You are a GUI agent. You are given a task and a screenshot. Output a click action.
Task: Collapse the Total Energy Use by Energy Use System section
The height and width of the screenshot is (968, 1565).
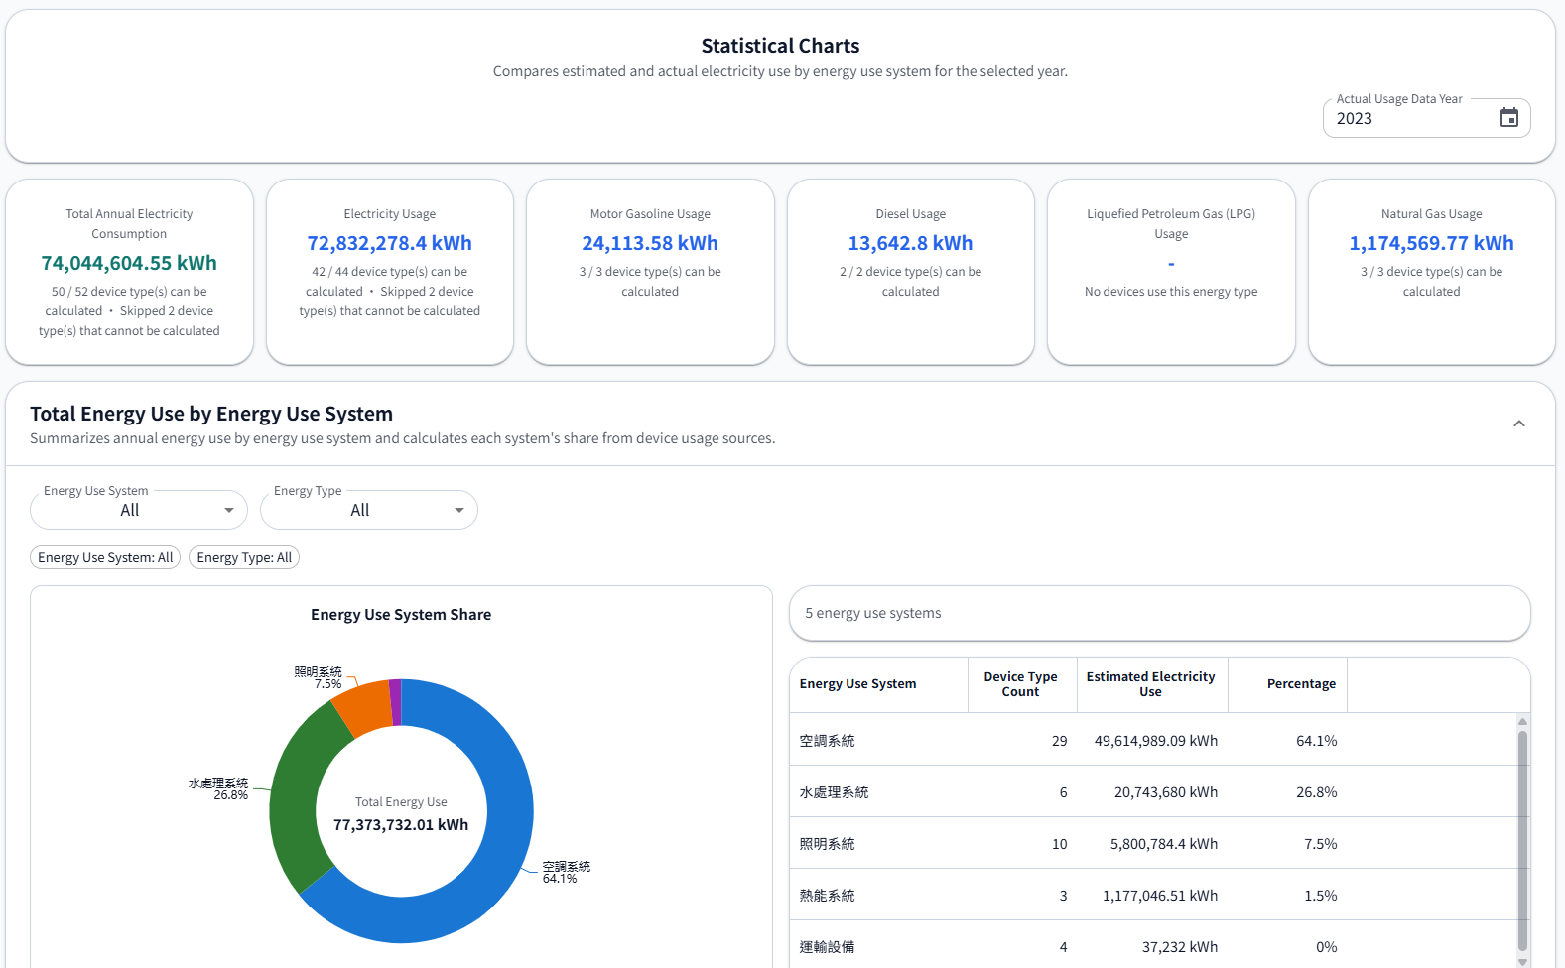coord(1518,424)
